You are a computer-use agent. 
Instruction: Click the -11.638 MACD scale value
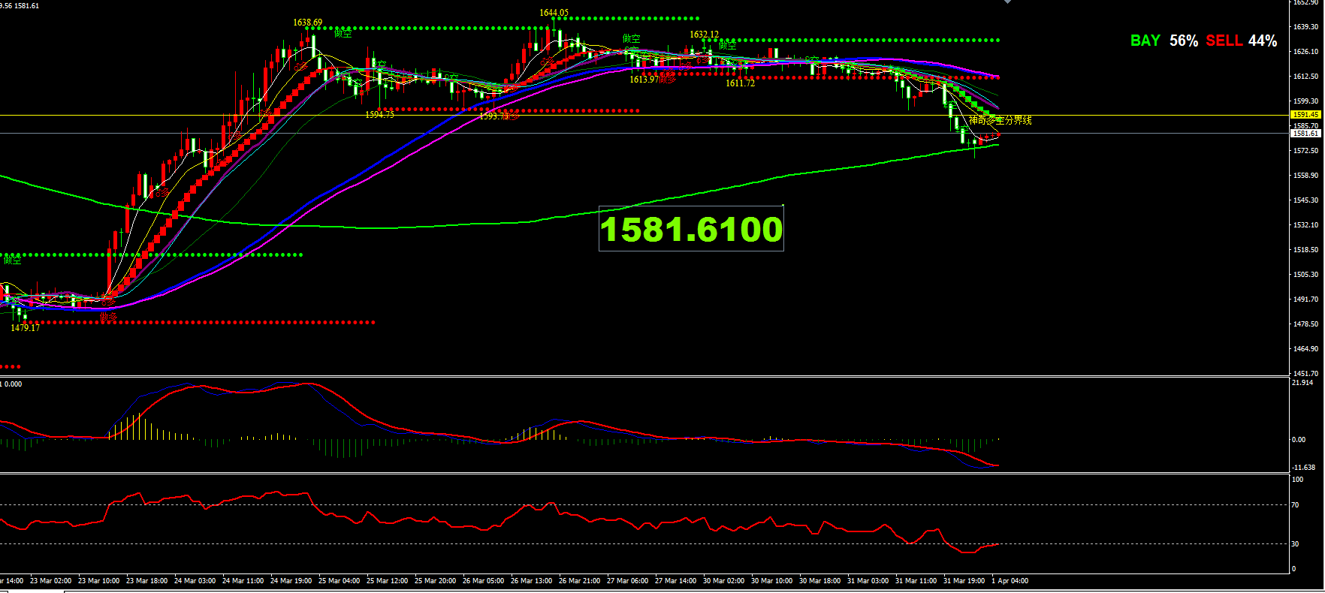click(x=1303, y=468)
